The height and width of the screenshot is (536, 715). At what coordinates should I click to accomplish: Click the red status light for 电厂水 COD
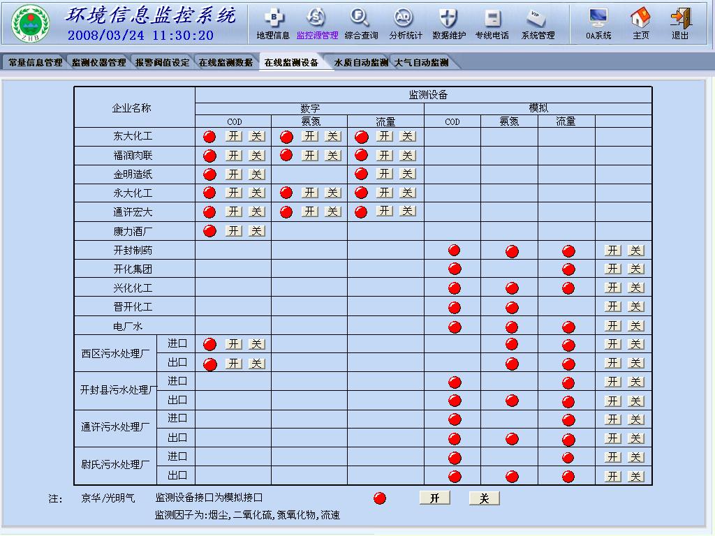(x=455, y=326)
